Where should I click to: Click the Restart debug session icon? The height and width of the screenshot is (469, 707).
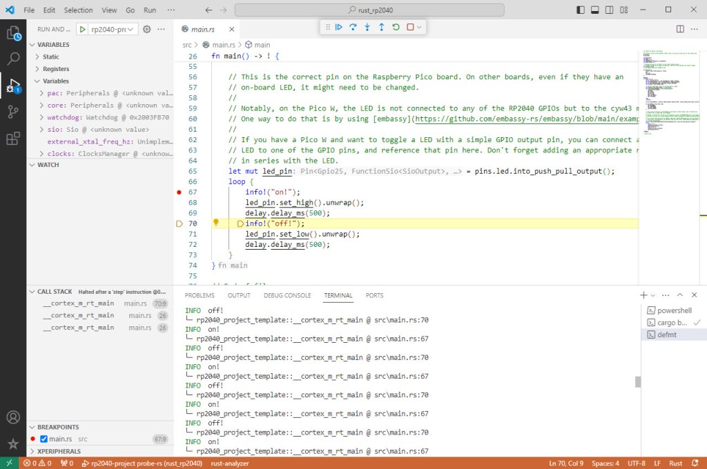[x=396, y=28]
